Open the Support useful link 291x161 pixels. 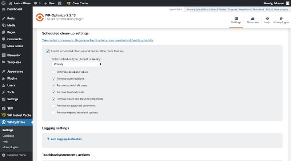(232, 9)
